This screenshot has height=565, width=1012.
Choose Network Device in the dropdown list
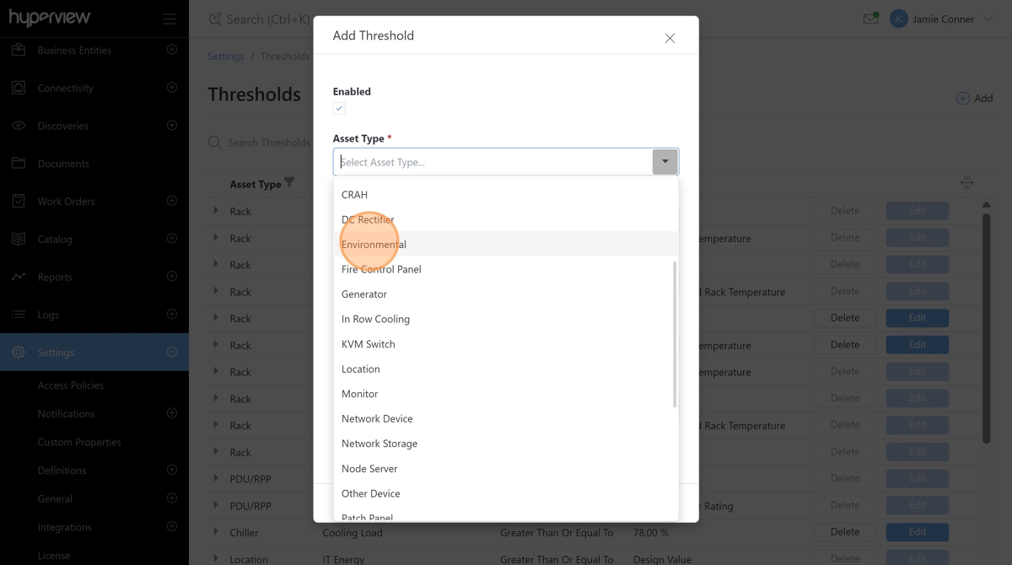(377, 419)
